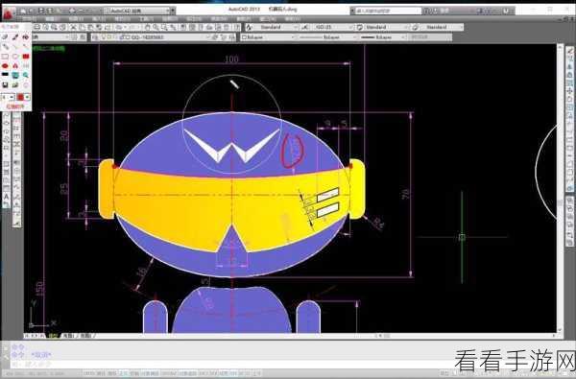Adjust the line width stepper in palette

(x=8, y=97)
